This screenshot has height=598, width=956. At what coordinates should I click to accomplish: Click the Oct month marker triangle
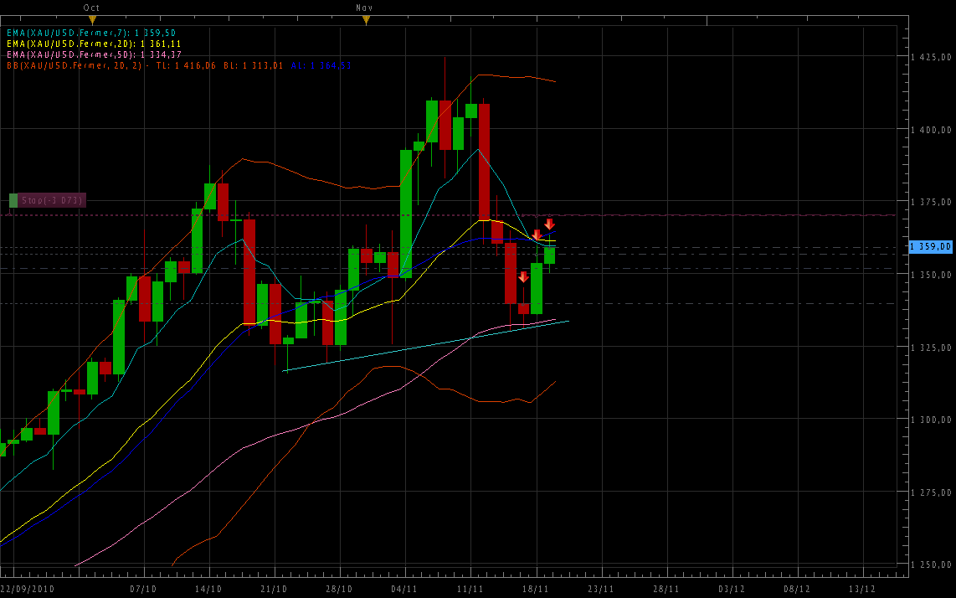point(92,18)
